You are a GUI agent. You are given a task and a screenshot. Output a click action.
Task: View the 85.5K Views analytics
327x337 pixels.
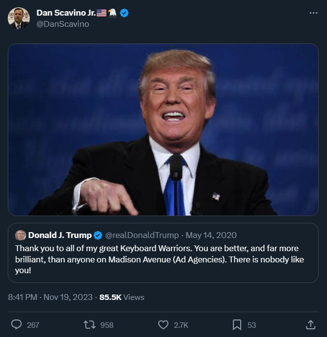(122, 297)
